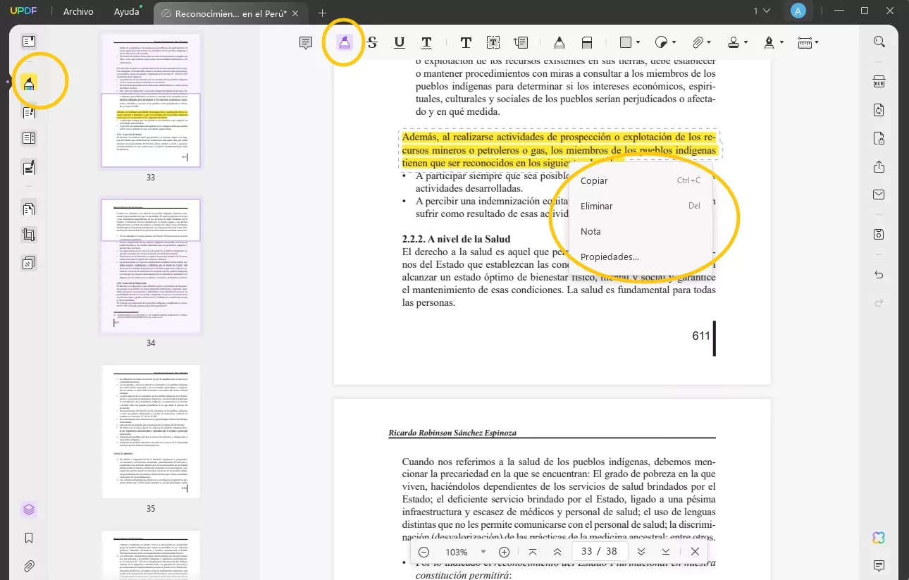Image resolution: width=909 pixels, height=580 pixels.
Task: Switch to Comment mode highlighter in left sidebar
Action: (x=29, y=84)
